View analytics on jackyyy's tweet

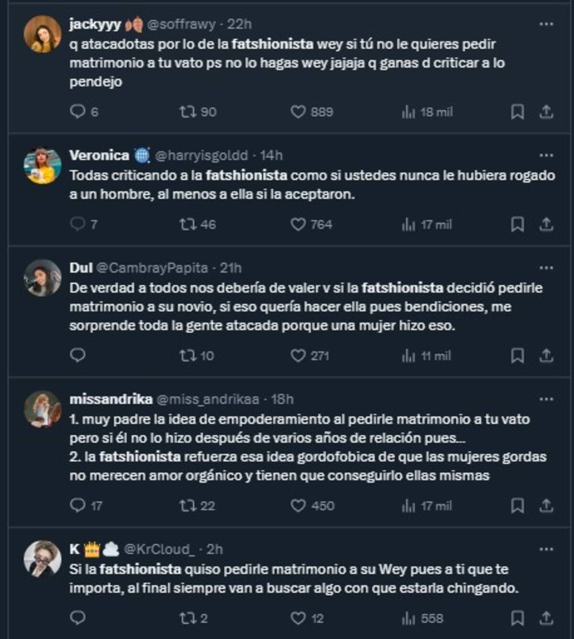pos(408,112)
